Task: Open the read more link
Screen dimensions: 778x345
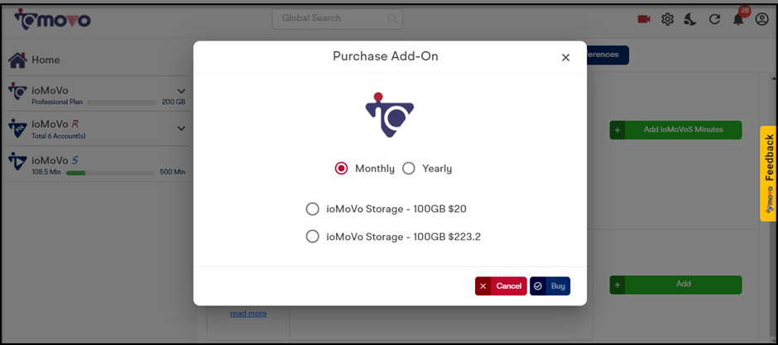Action: 248,314
